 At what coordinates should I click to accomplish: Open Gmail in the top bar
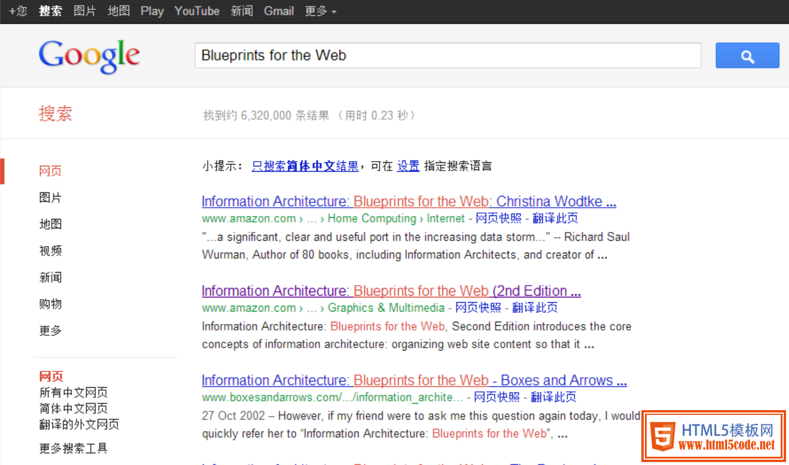click(279, 11)
